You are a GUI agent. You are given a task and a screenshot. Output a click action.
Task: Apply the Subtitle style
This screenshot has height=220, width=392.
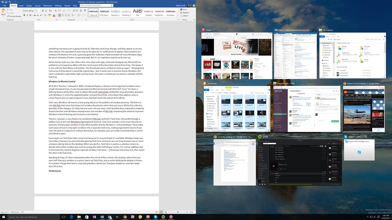148,13
